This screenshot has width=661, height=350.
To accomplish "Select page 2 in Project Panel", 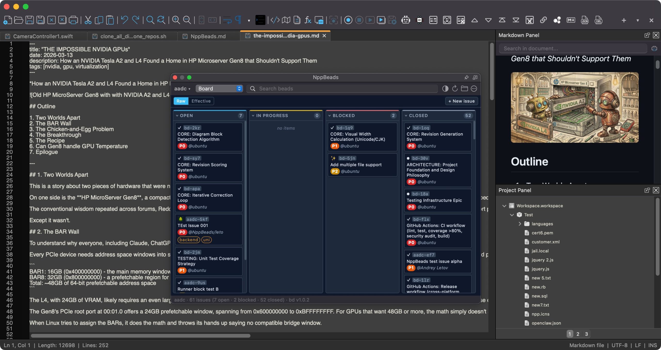I will (x=578, y=334).
